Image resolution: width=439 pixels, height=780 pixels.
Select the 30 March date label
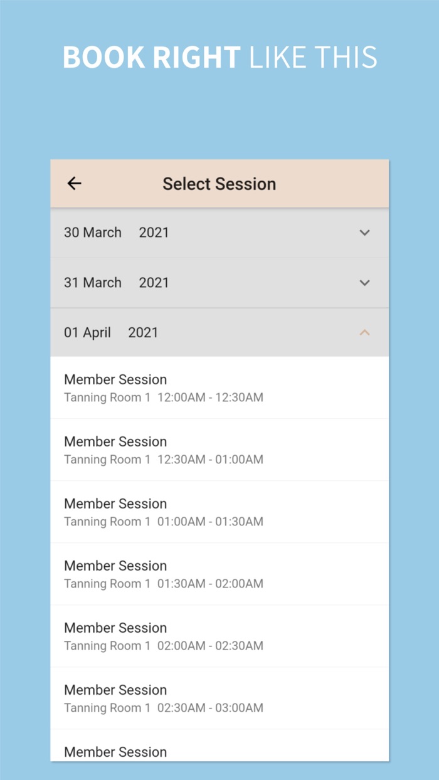tap(93, 233)
